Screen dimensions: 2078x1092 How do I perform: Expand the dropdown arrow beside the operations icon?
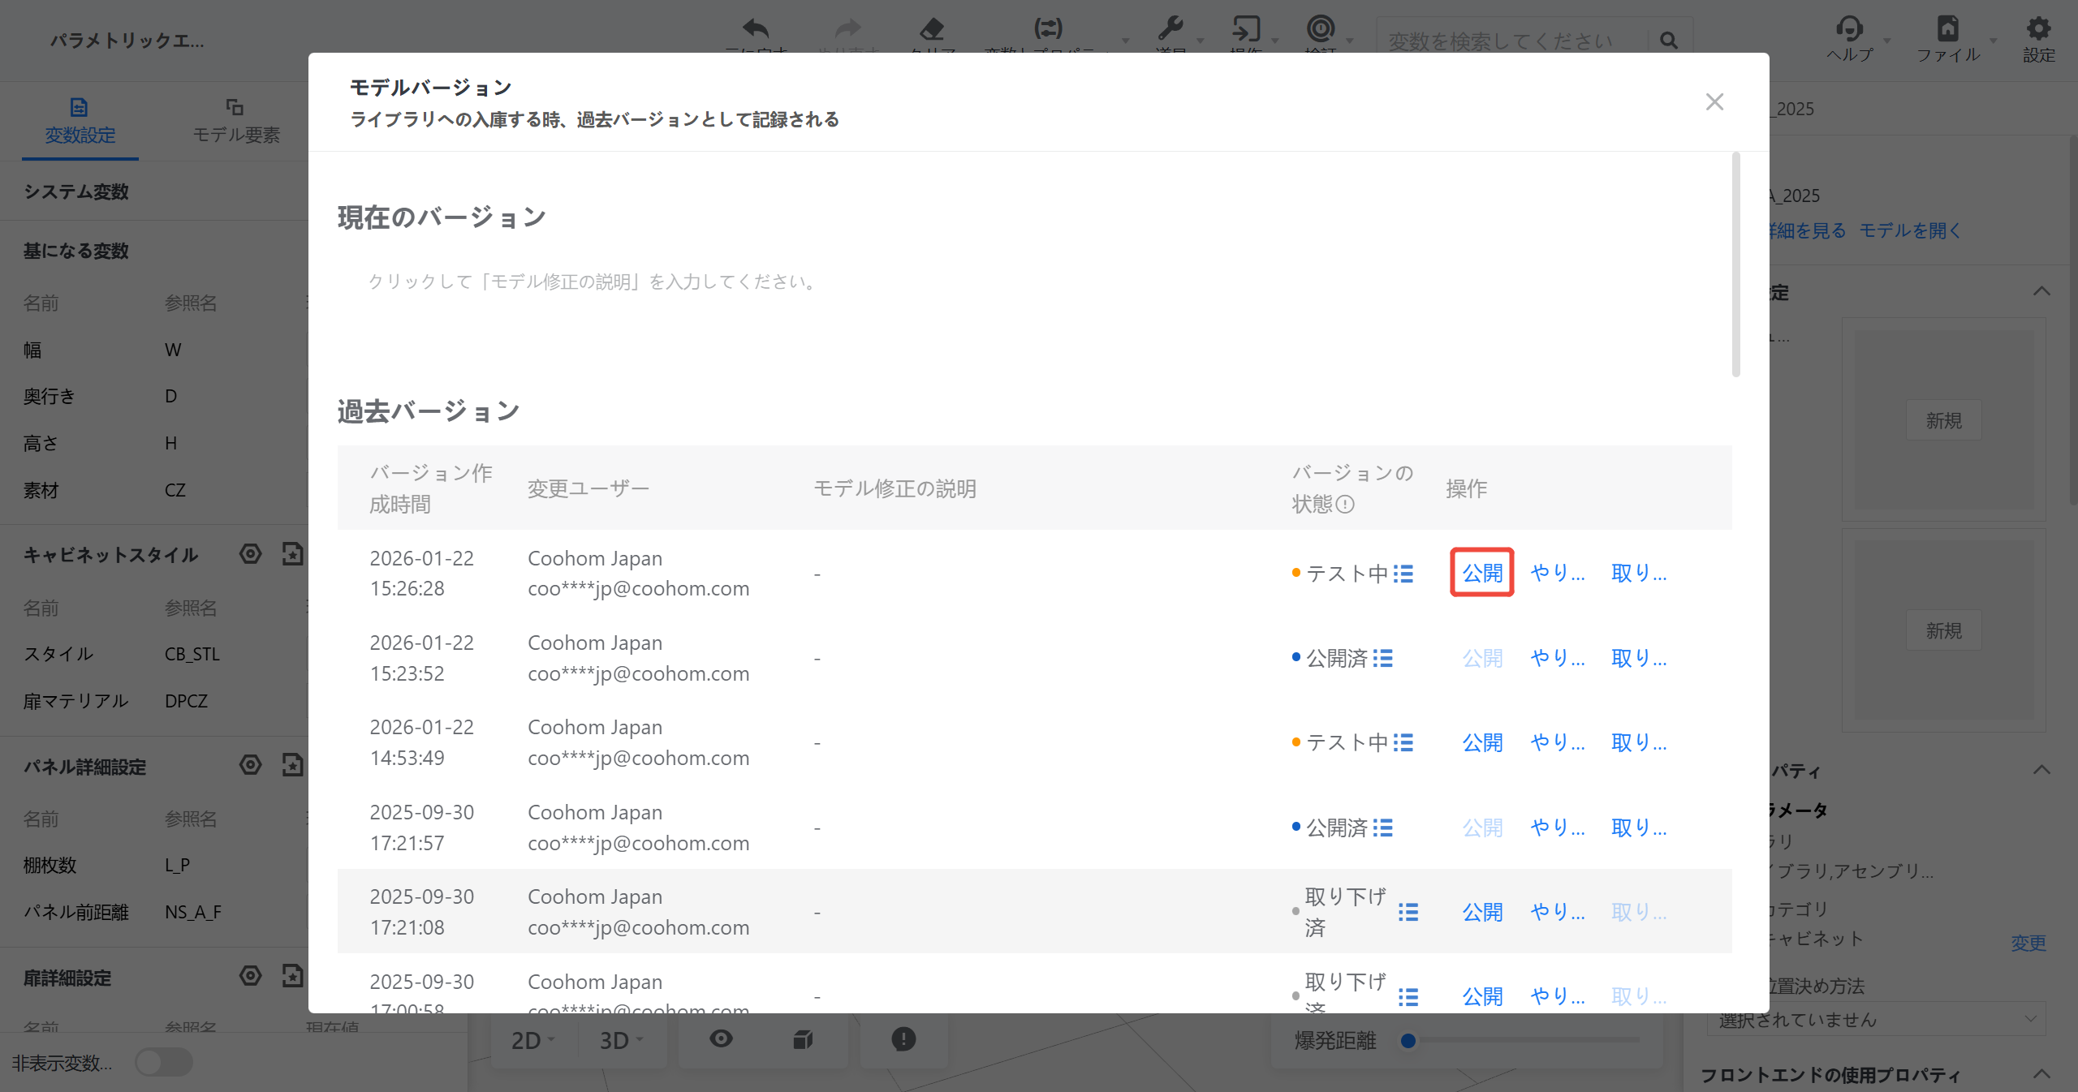1274,40
